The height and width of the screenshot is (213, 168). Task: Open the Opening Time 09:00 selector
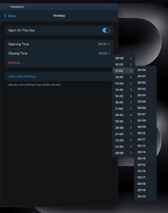click(59, 44)
